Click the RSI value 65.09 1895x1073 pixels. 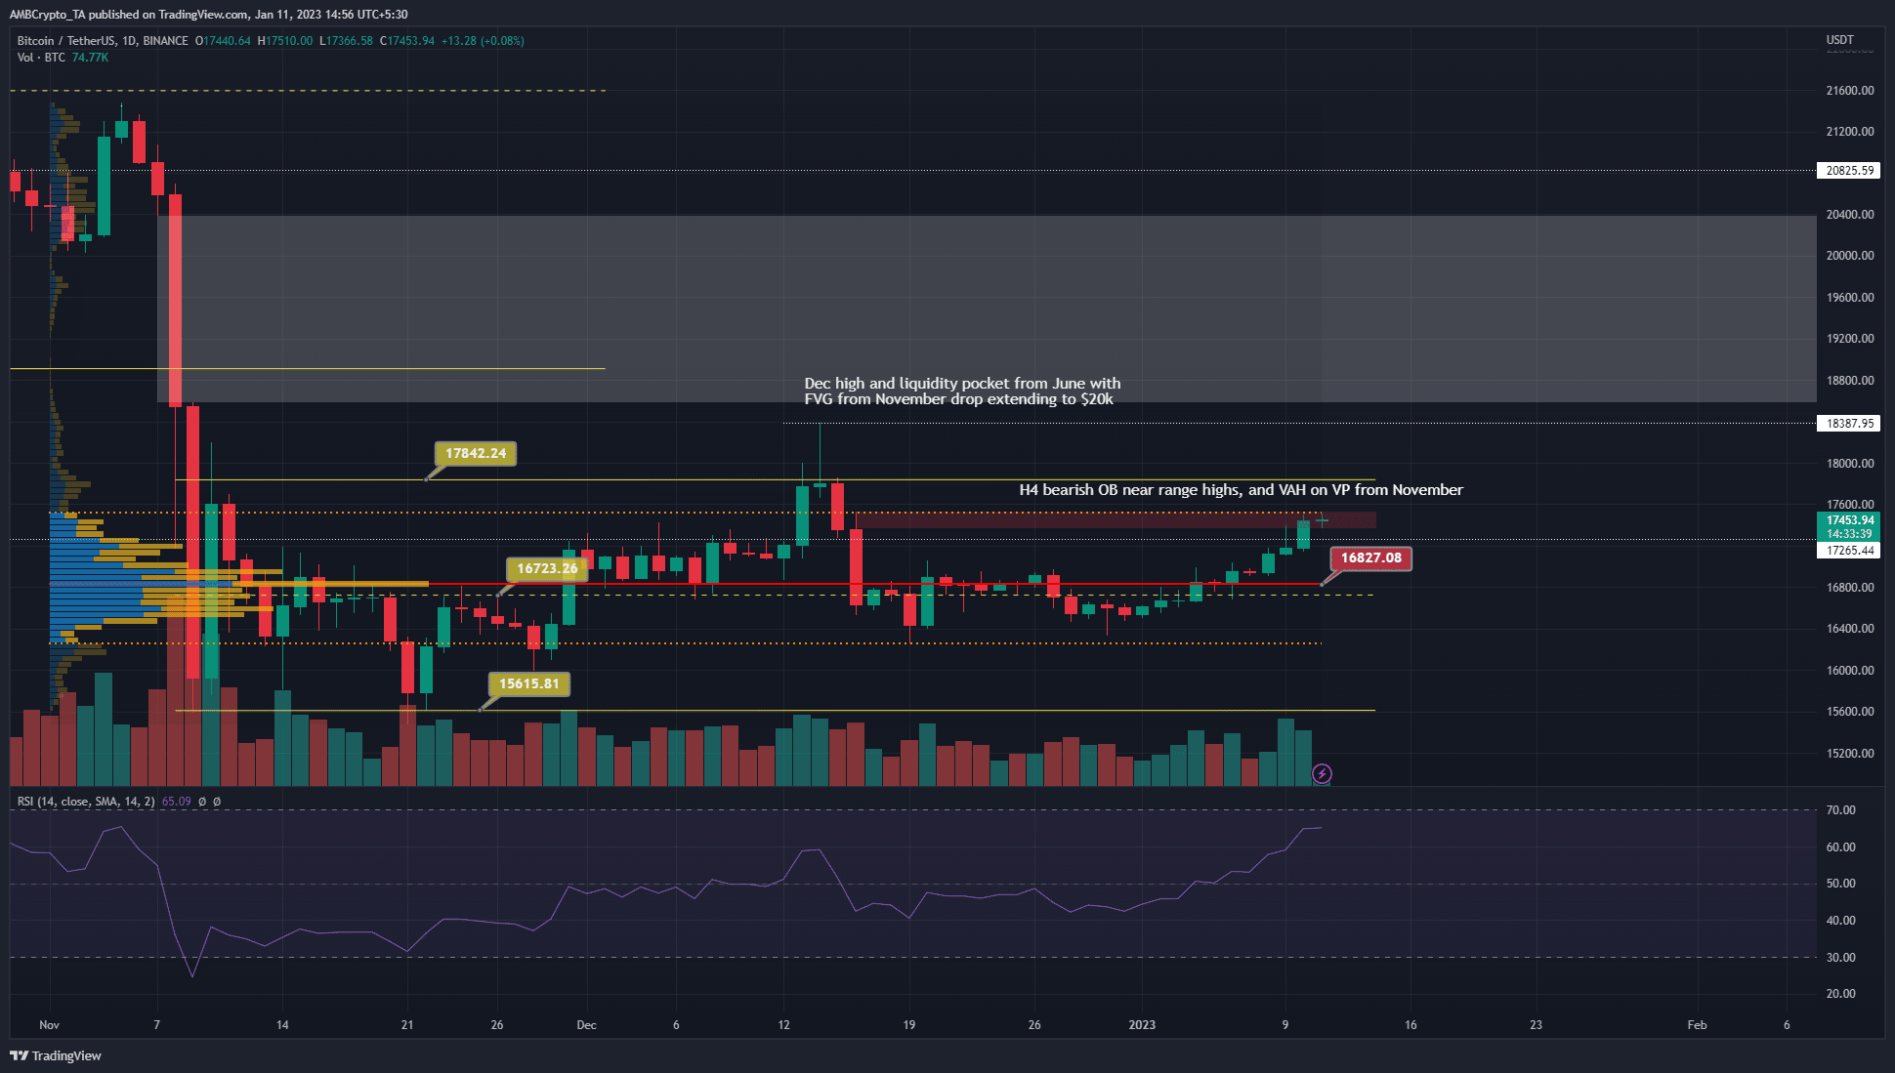tap(176, 802)
